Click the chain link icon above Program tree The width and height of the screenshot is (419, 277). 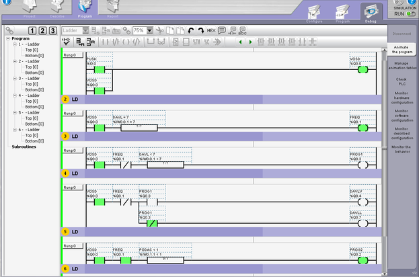tap(9, 30)
